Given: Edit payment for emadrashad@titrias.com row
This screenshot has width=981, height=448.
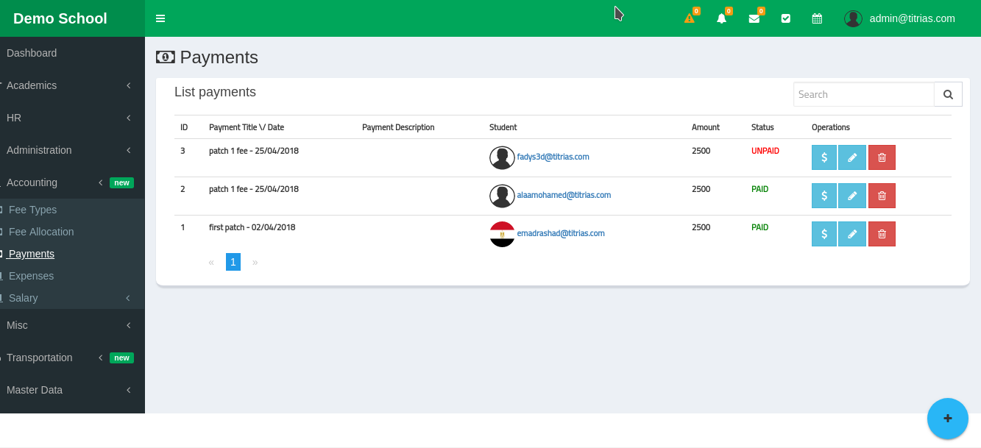Looking at the screenshot, I should coord(852,234).
